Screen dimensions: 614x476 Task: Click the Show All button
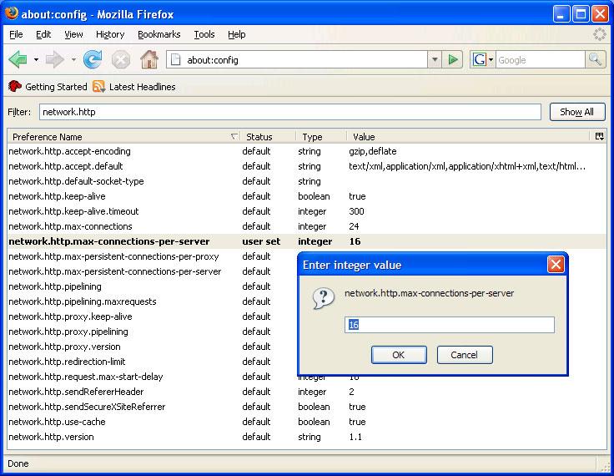(x=576, y=112)
